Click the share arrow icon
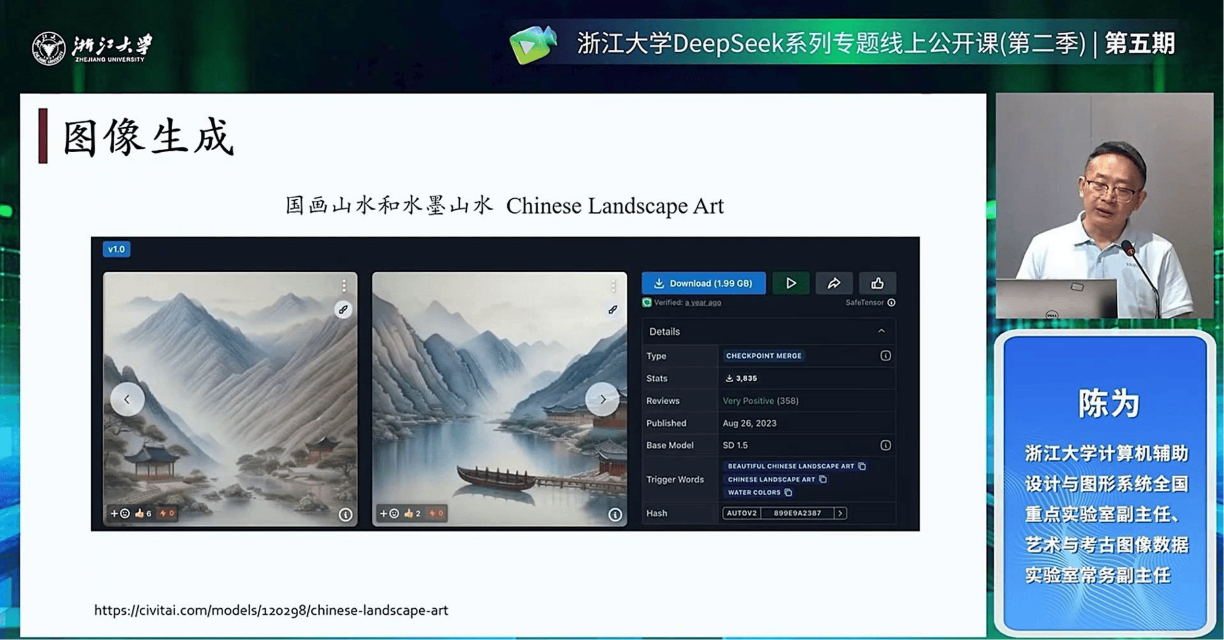The width and height of the screenshot is (1224, 640). click(x=834, y=283)
